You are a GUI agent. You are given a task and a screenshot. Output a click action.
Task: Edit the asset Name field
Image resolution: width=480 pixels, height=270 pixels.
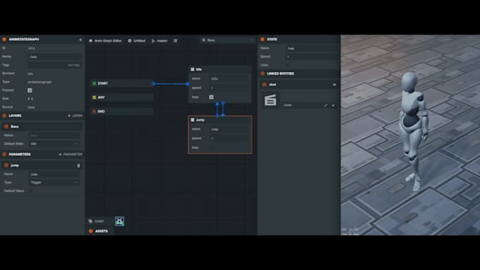[55, 56]
